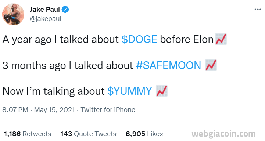Click the blue verified badge
265x141 pixels.
[65, 10]
